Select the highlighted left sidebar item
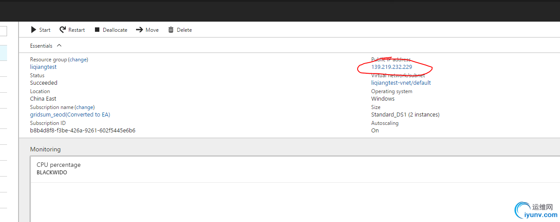 click(x=4, y=53)
